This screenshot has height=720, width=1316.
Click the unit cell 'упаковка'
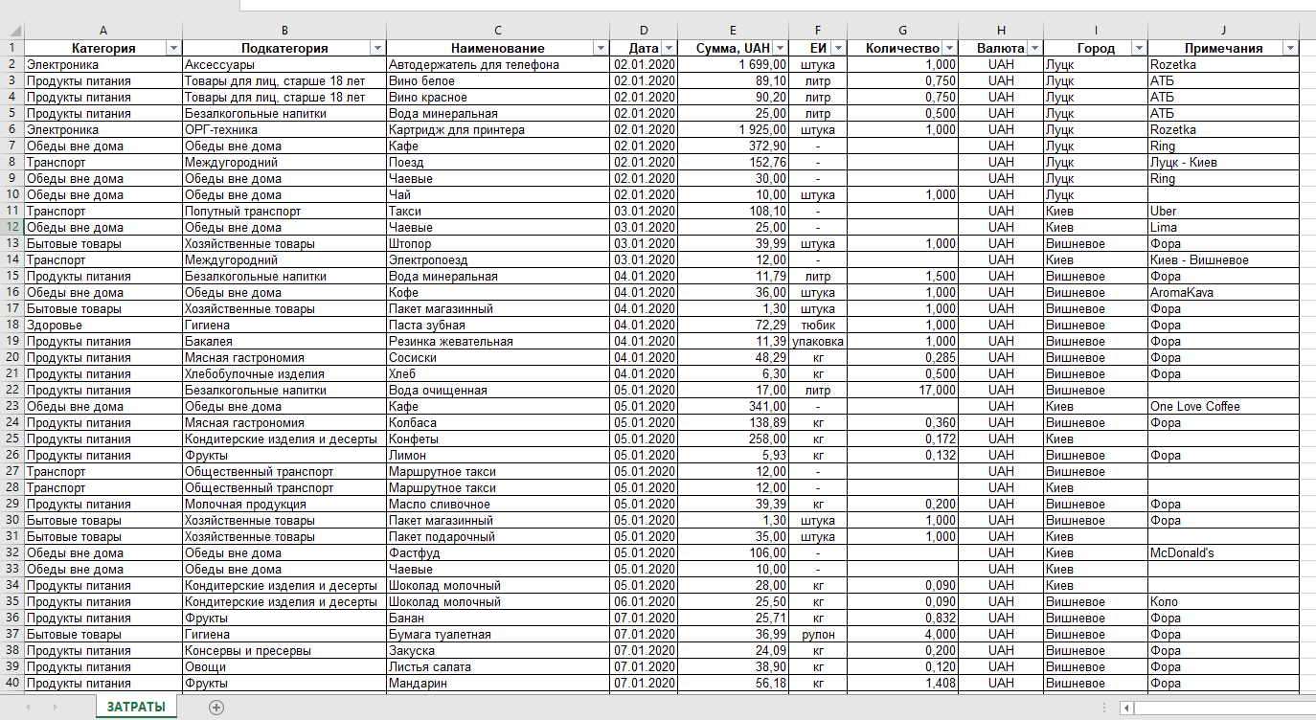(818, 341)
